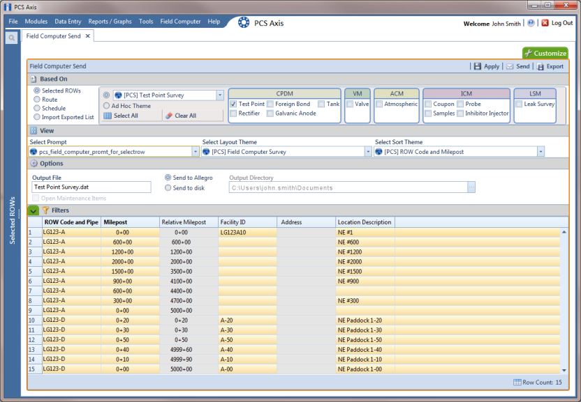
Task: Click the PCS Axis logo icon
Action: pyautogui.click(x=244, y=22)
